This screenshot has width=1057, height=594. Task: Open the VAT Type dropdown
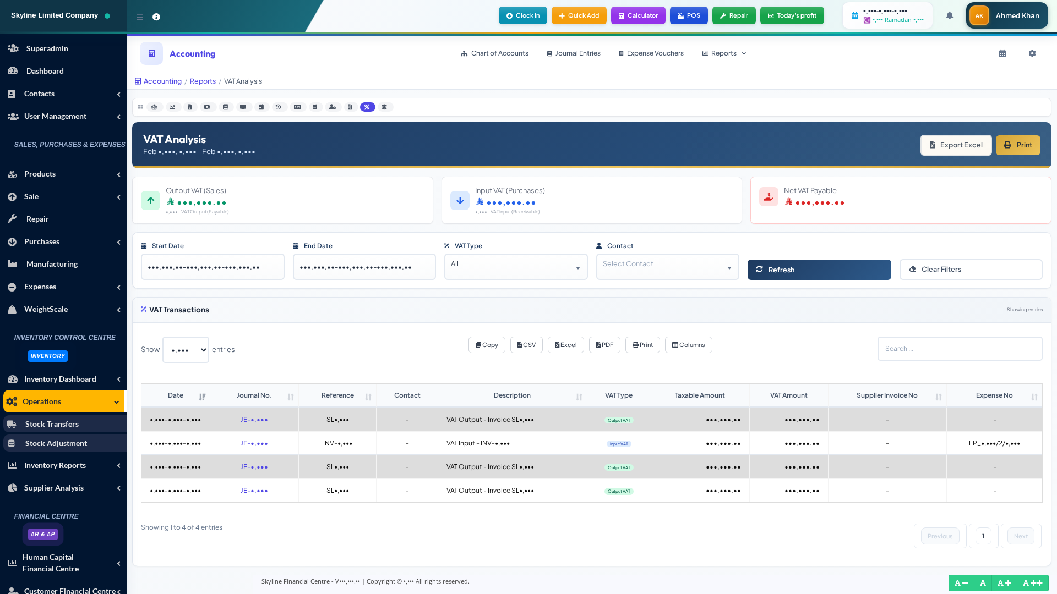[x=515, y=267]
